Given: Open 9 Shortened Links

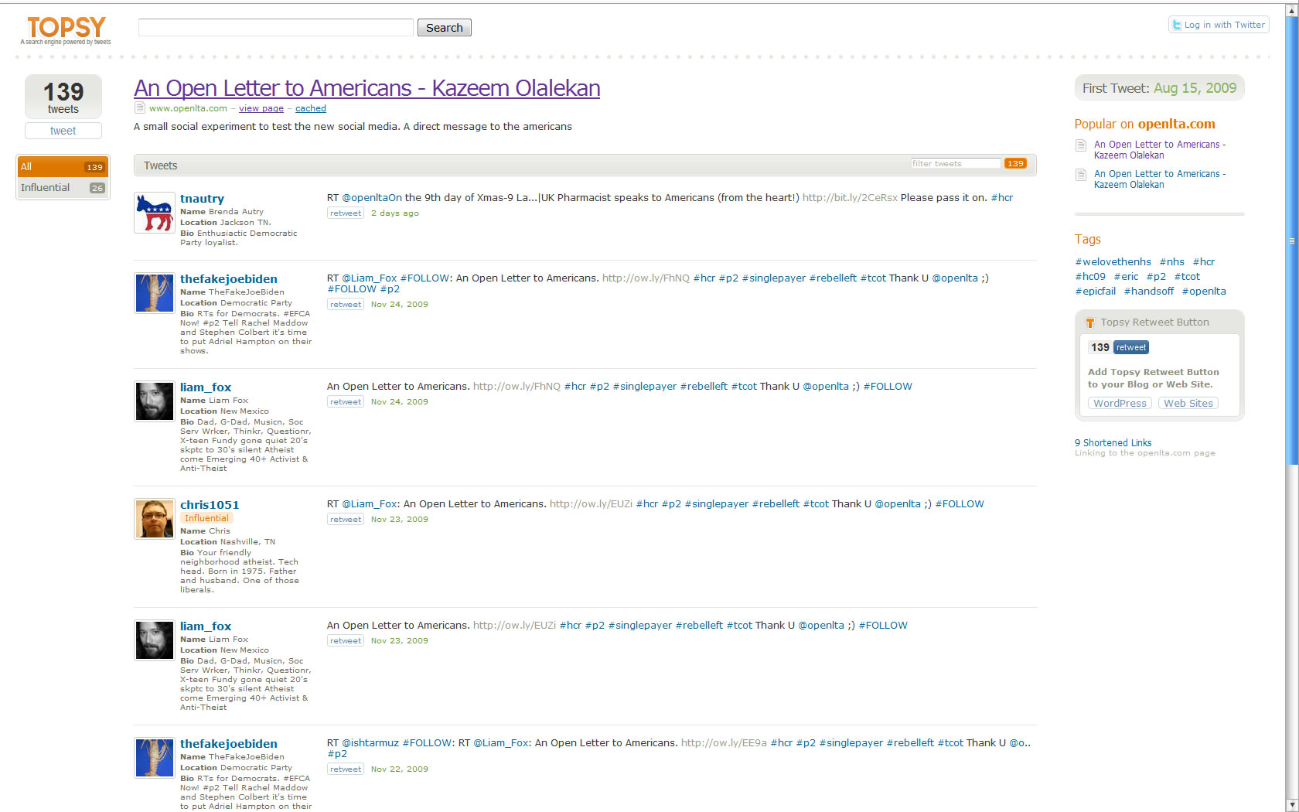Looking at the screenshot, I should 1113,443.
